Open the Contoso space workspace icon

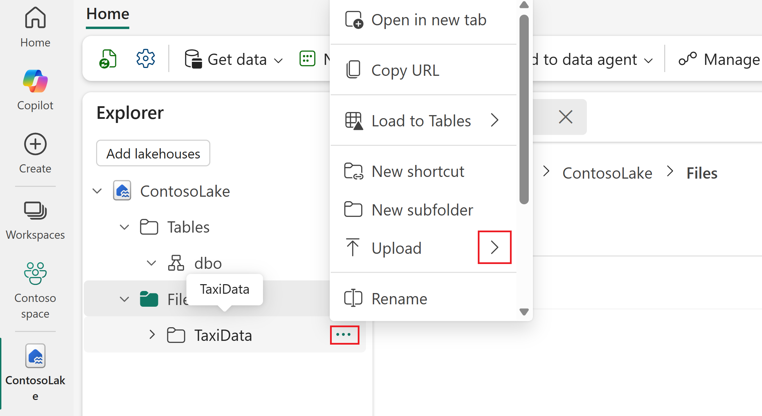(35, 274)
